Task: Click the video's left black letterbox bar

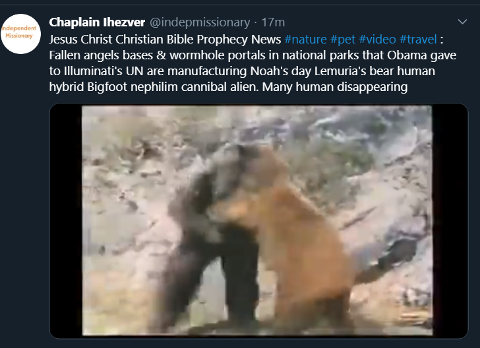Action: pos(66,221)
